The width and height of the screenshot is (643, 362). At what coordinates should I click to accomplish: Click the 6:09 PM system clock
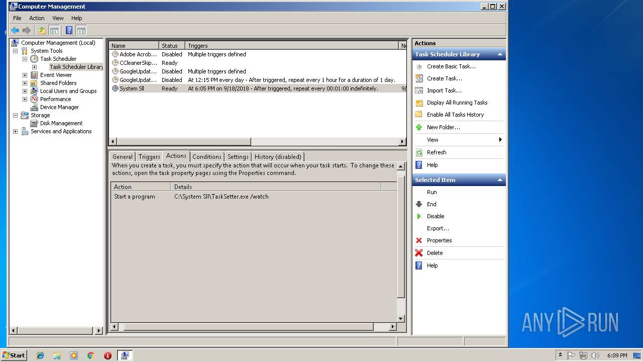coord(617,355)
